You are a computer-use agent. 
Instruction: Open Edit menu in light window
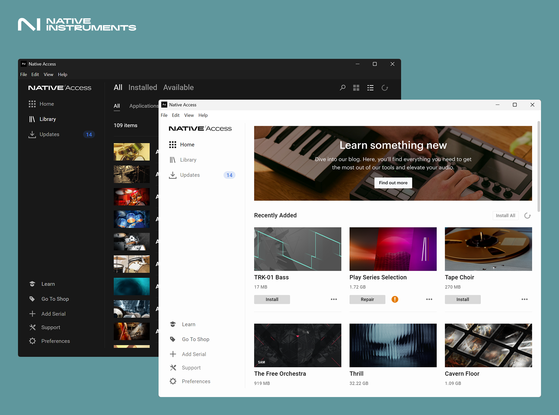[176, 115]
